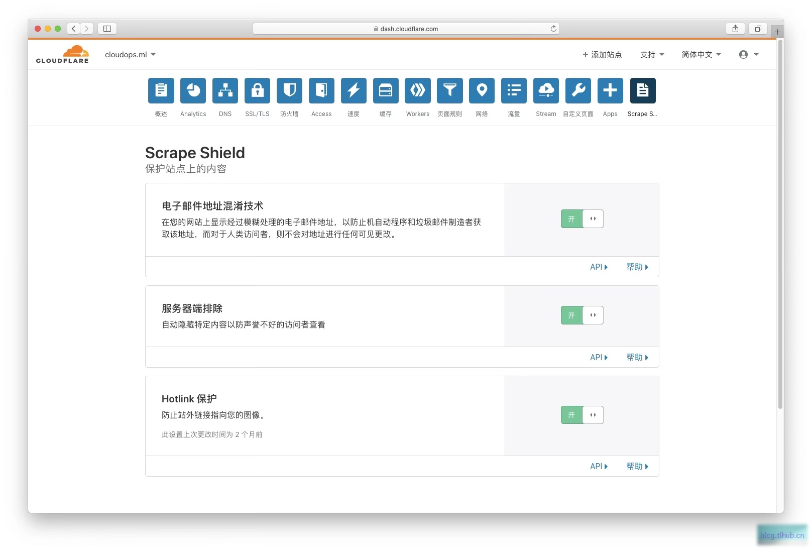The height and width of the screenshot is (550, 812).
Task: Click the Scrape Shield page heading
Action: coord(195,153)
